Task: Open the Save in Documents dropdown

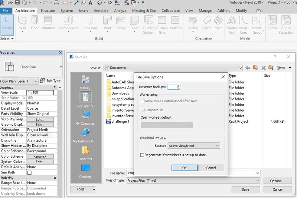Action: pos(173,68)
